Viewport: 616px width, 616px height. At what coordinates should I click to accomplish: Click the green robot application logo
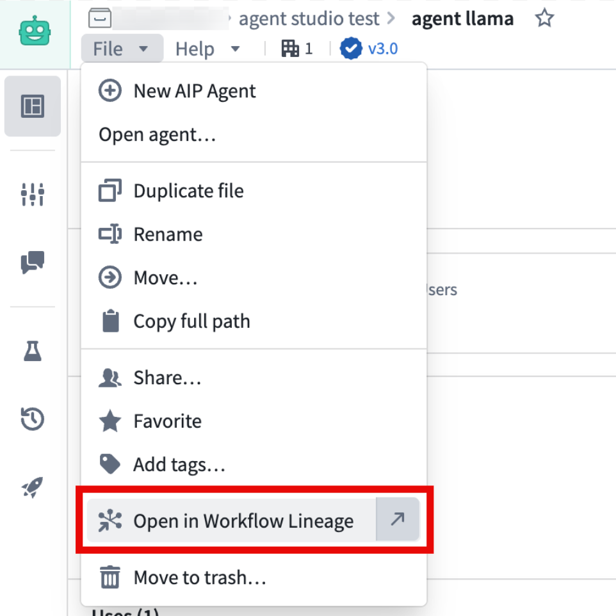click(35, 29)
